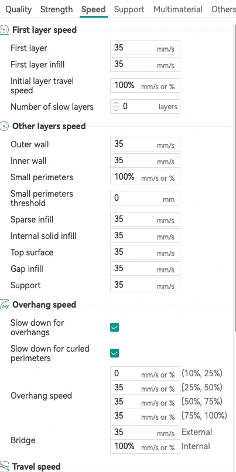The image size is (236, 472).
Task: Switch to the Quality tab
Action: coord(18,9)
